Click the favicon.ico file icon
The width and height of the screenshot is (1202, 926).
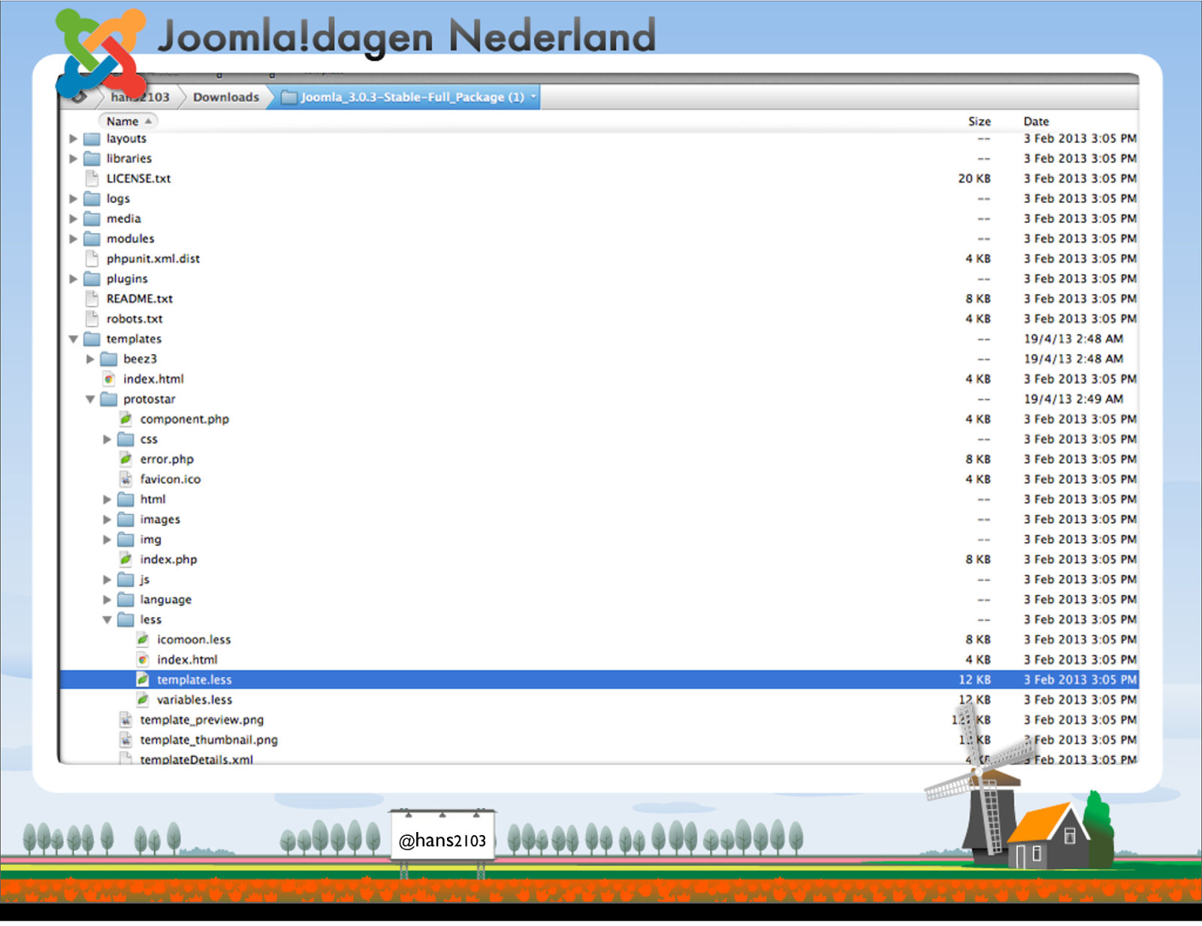(x=125, y=480)
